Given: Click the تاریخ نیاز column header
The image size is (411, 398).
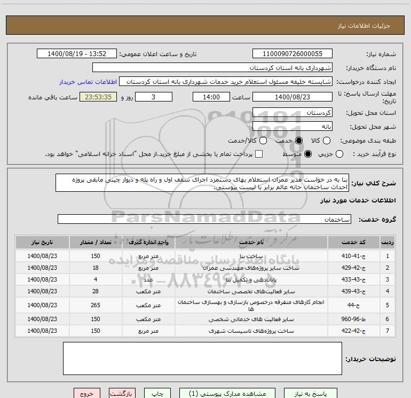Looking at the screenshot, I should tap(42, 242).
